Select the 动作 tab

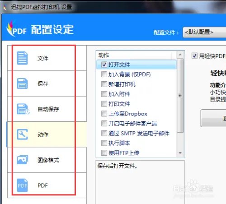[47, 134]
